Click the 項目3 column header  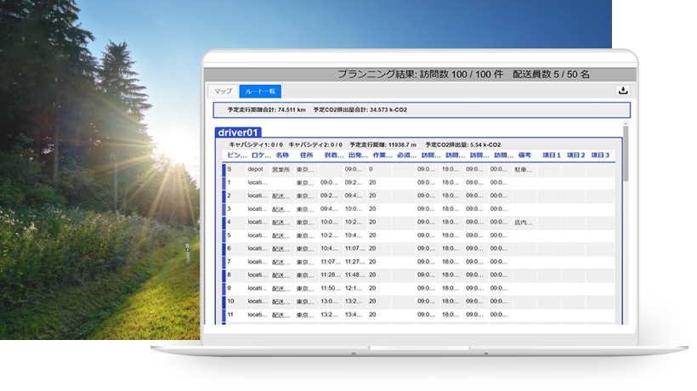tap(600, 155)
